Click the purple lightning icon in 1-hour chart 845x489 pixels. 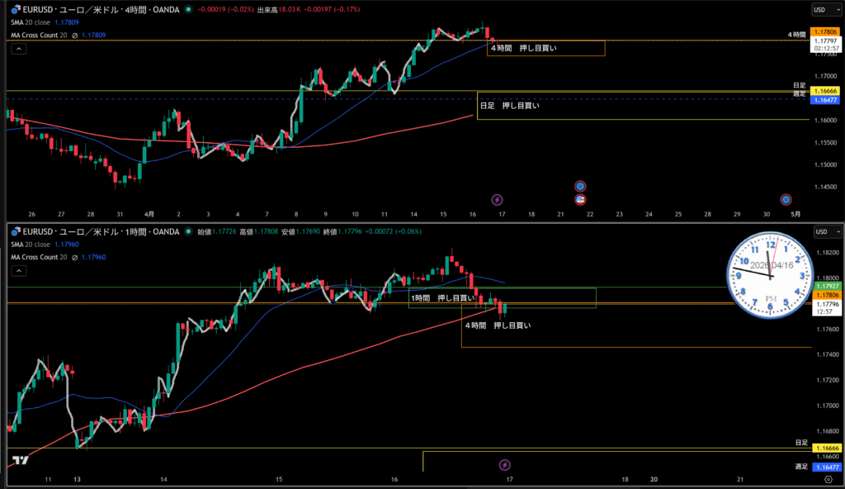(505, 465)
